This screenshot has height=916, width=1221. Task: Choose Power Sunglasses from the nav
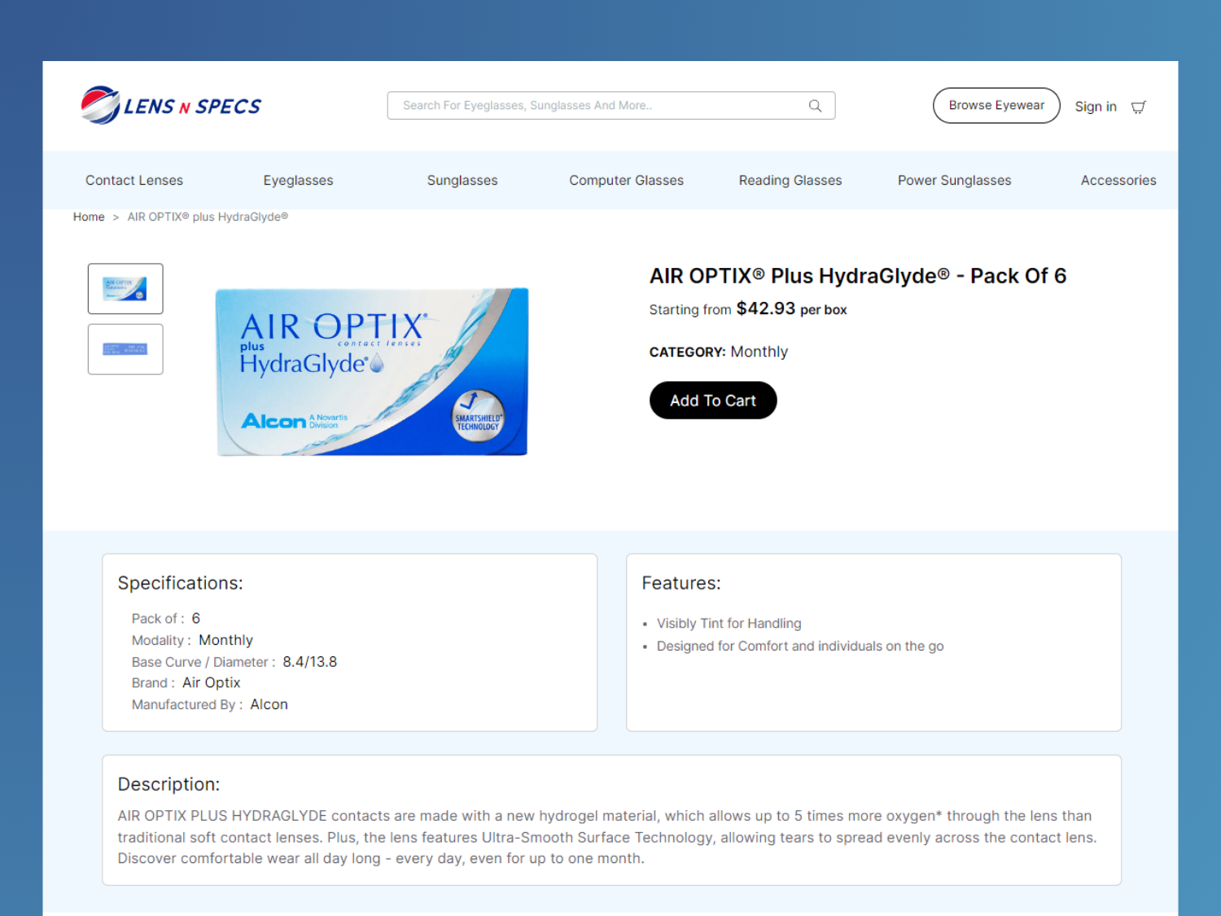[x=954, y=181]
